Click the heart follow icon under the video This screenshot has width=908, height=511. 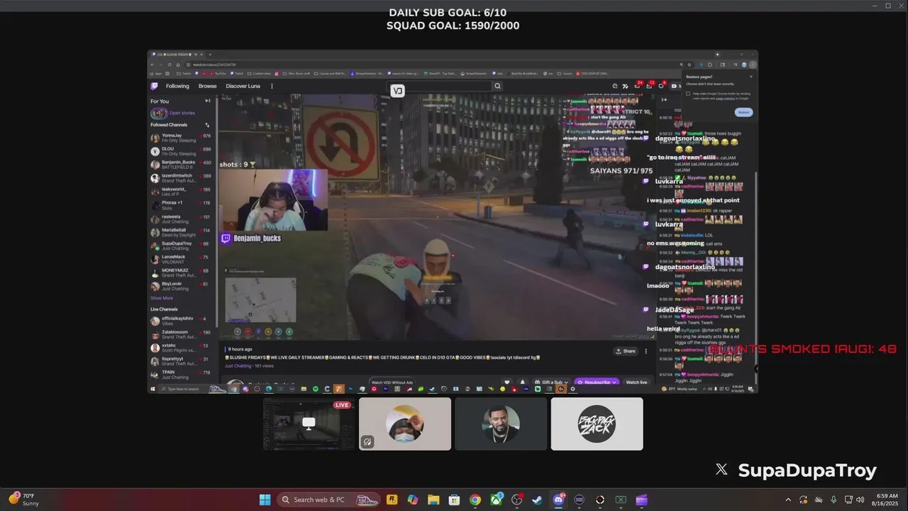[x=506, y=383]
